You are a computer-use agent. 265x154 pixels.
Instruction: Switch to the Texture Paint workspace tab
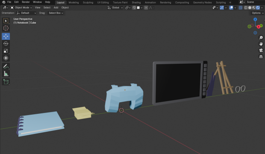120,3
